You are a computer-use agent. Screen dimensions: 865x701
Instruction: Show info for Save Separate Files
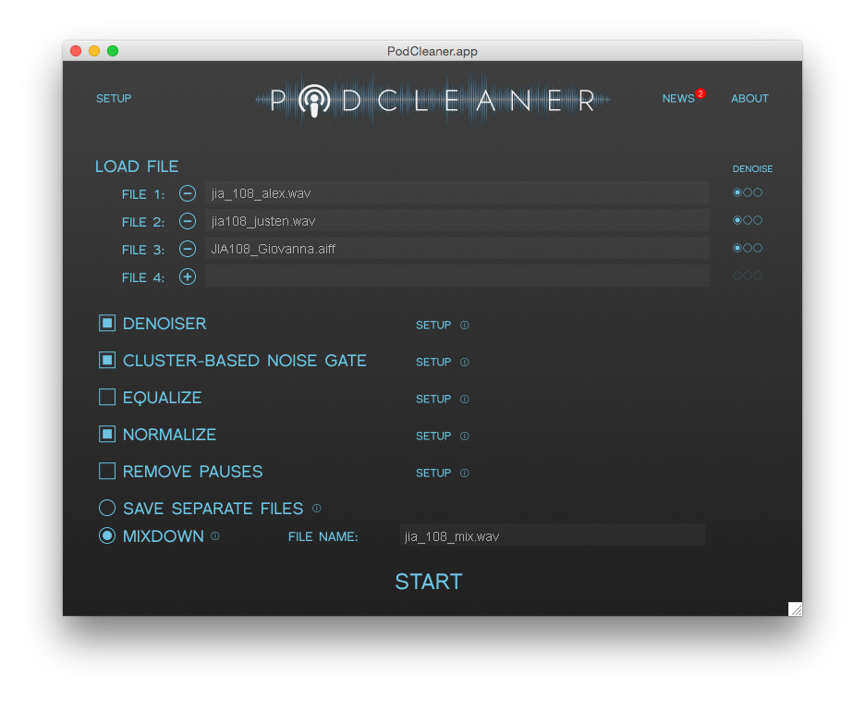click(317, 508)
